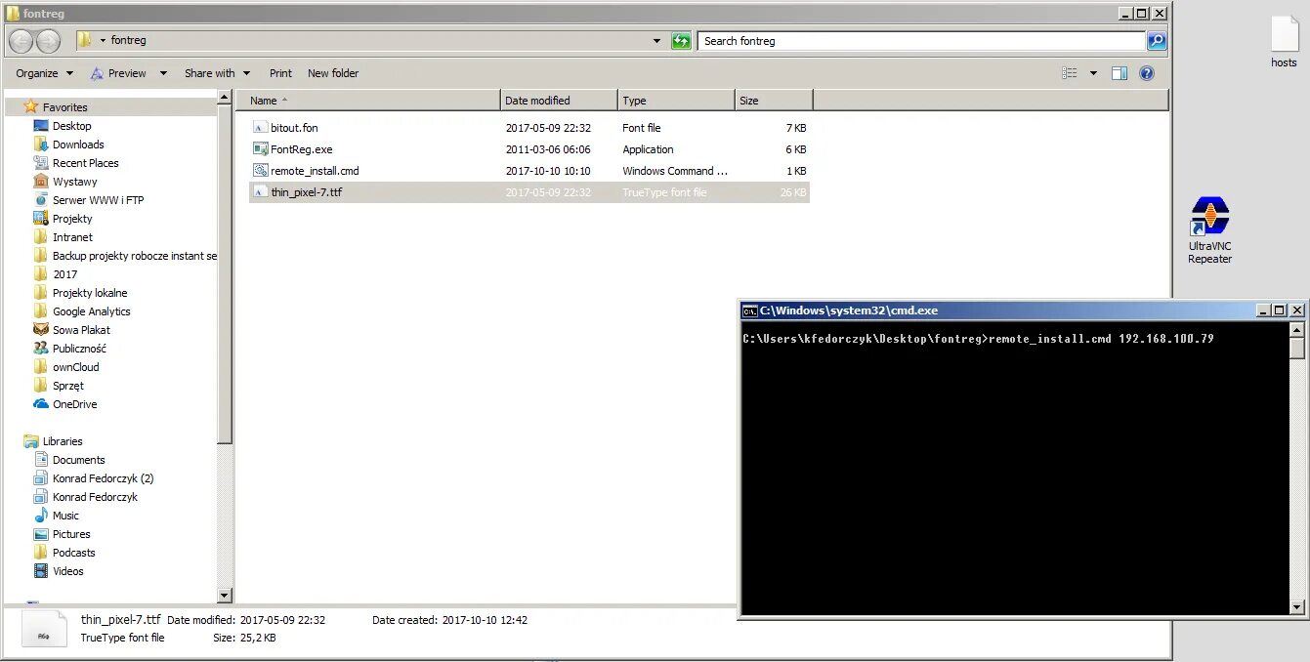
Task: Click the navigation pane scroll up arrow
Action: 225,98
